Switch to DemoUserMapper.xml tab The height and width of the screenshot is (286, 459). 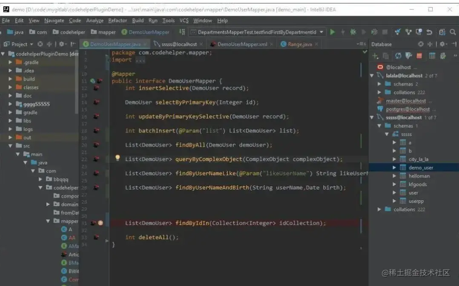(x=242, y=44)
